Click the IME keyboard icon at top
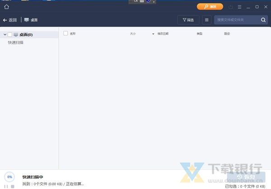This screenshot has height=189, width=271. tap(142, 1)
